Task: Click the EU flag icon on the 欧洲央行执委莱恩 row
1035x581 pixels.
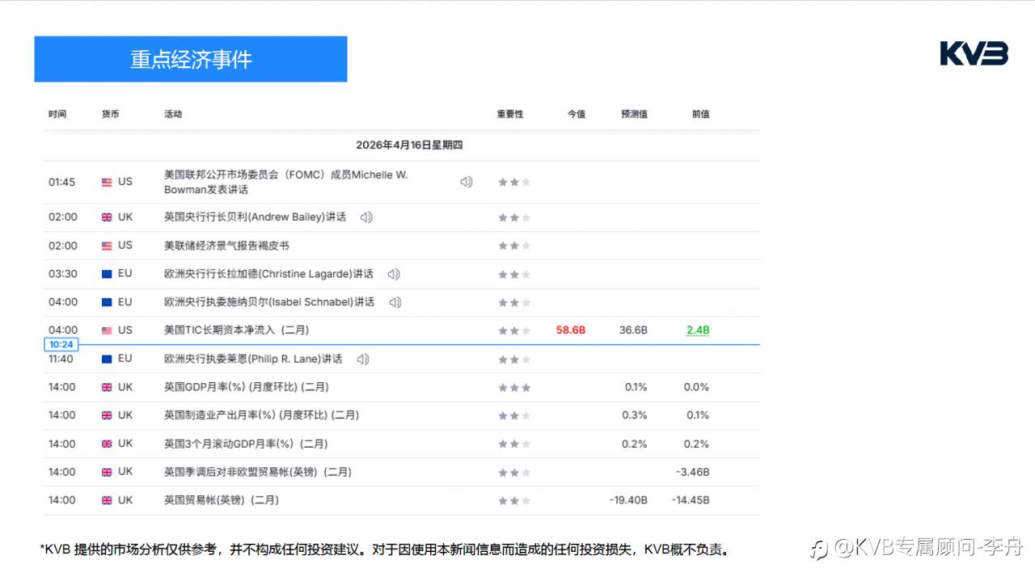Action: pos(106,358)
